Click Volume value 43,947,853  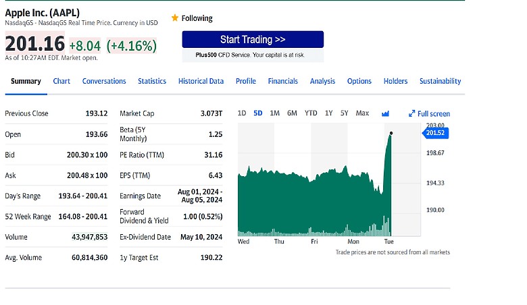tap(89, 237)
